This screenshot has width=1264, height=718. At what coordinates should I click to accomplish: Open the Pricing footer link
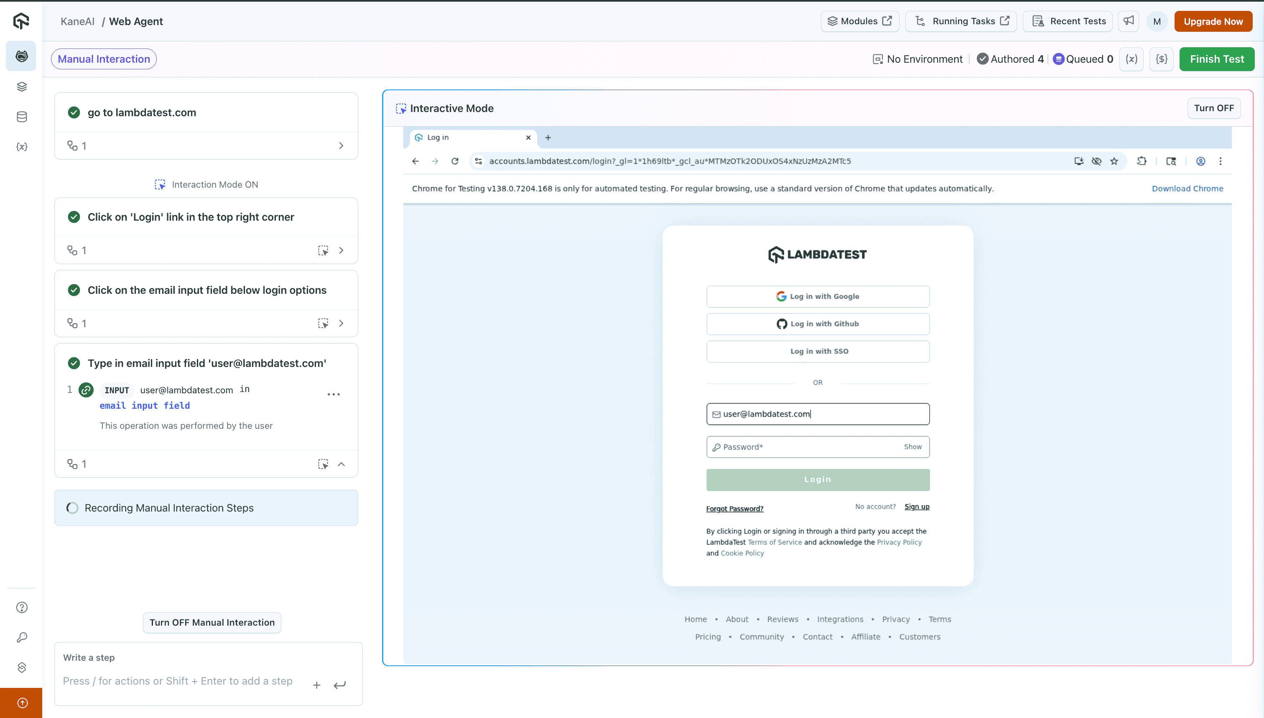pyautogui.click(x=708, y=637)
